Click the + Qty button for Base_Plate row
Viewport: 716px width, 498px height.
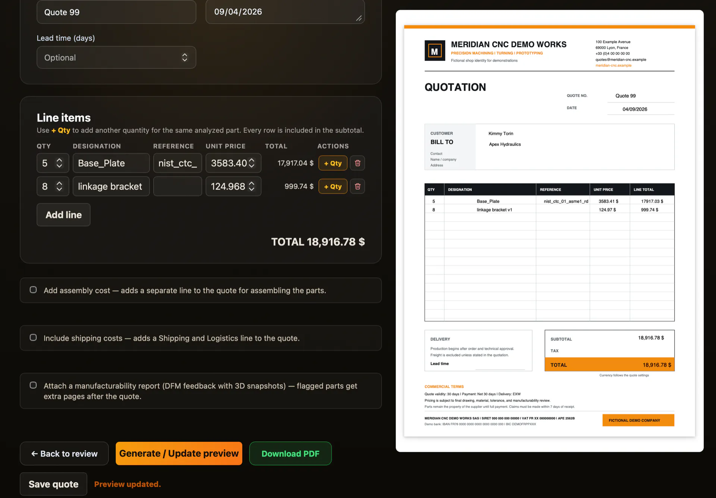(333, 163)
